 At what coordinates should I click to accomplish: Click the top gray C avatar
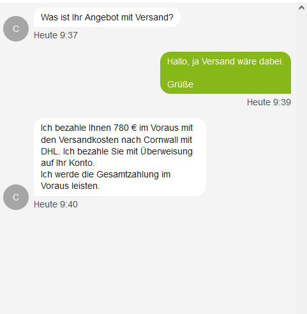coord(16,29)
